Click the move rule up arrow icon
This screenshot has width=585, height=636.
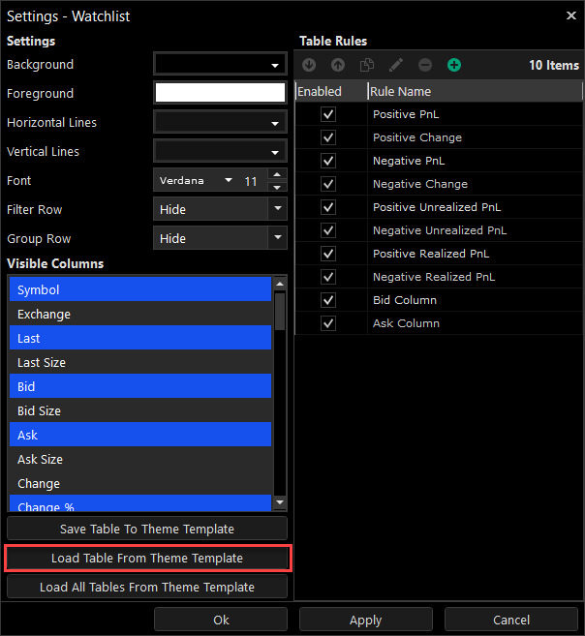[338, 65]
